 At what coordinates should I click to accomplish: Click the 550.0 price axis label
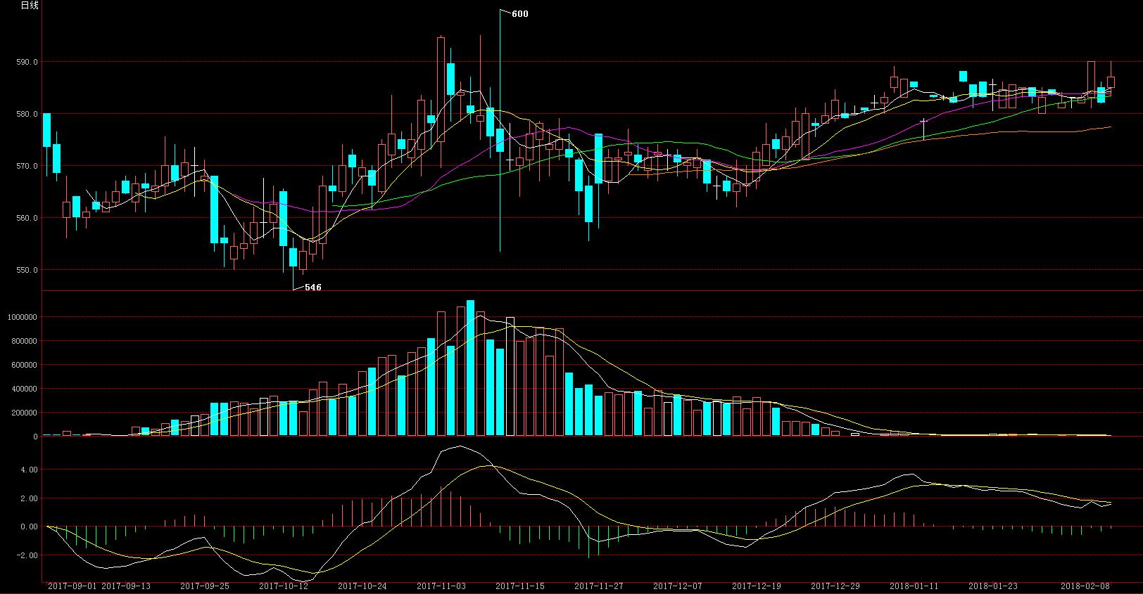pos(27,270)
